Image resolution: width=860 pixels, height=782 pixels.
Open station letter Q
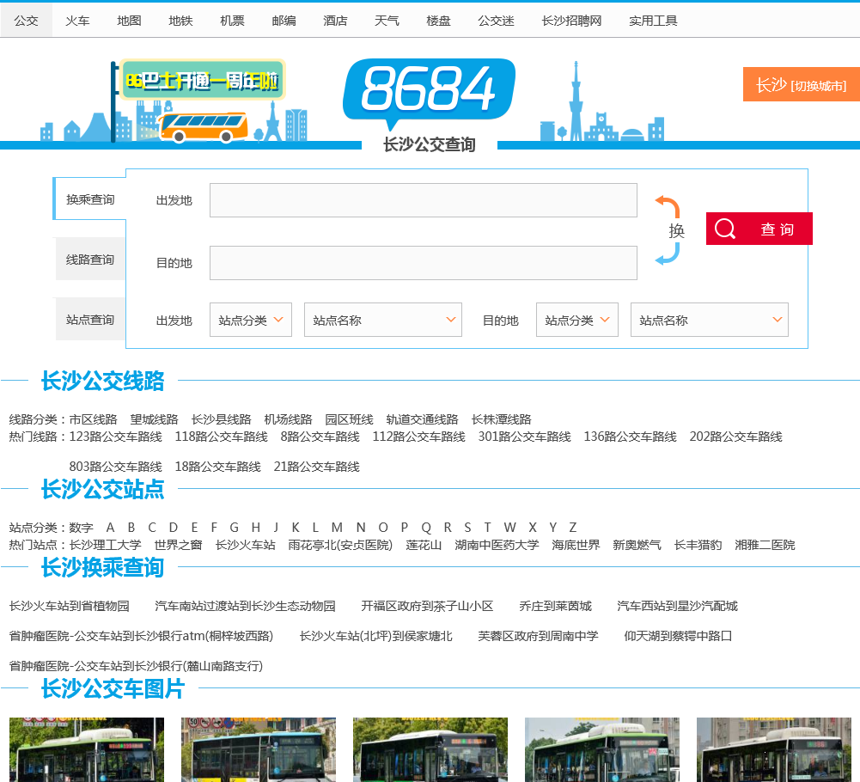click(426, 528)
